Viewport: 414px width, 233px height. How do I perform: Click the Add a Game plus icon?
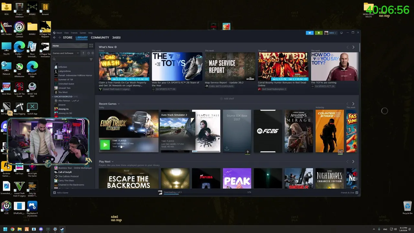coord(54,193)
